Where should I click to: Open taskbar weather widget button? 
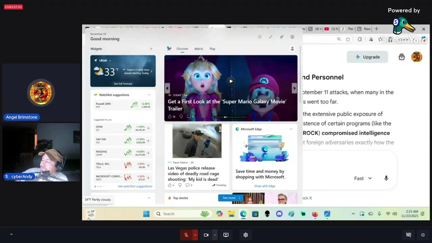pos(91,213)
